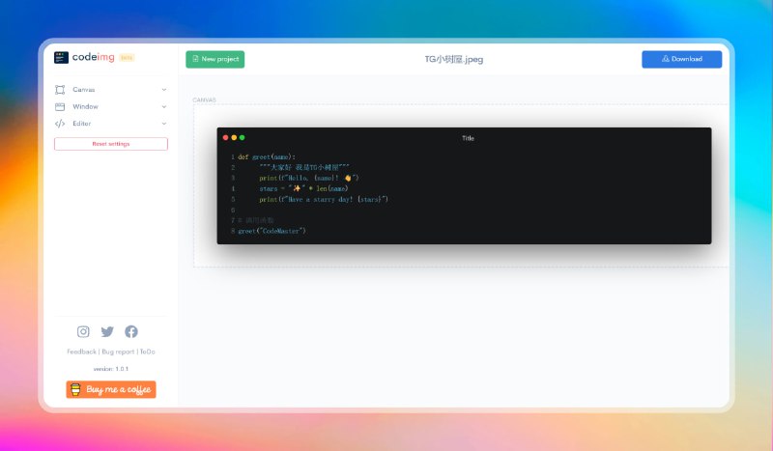Screen dimensions: 773x451
Task: Click the Canvas section icon
Action: coord(60,90)
